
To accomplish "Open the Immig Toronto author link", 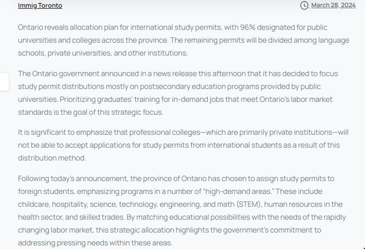I will pyautogui.click(x=40, y=6).
